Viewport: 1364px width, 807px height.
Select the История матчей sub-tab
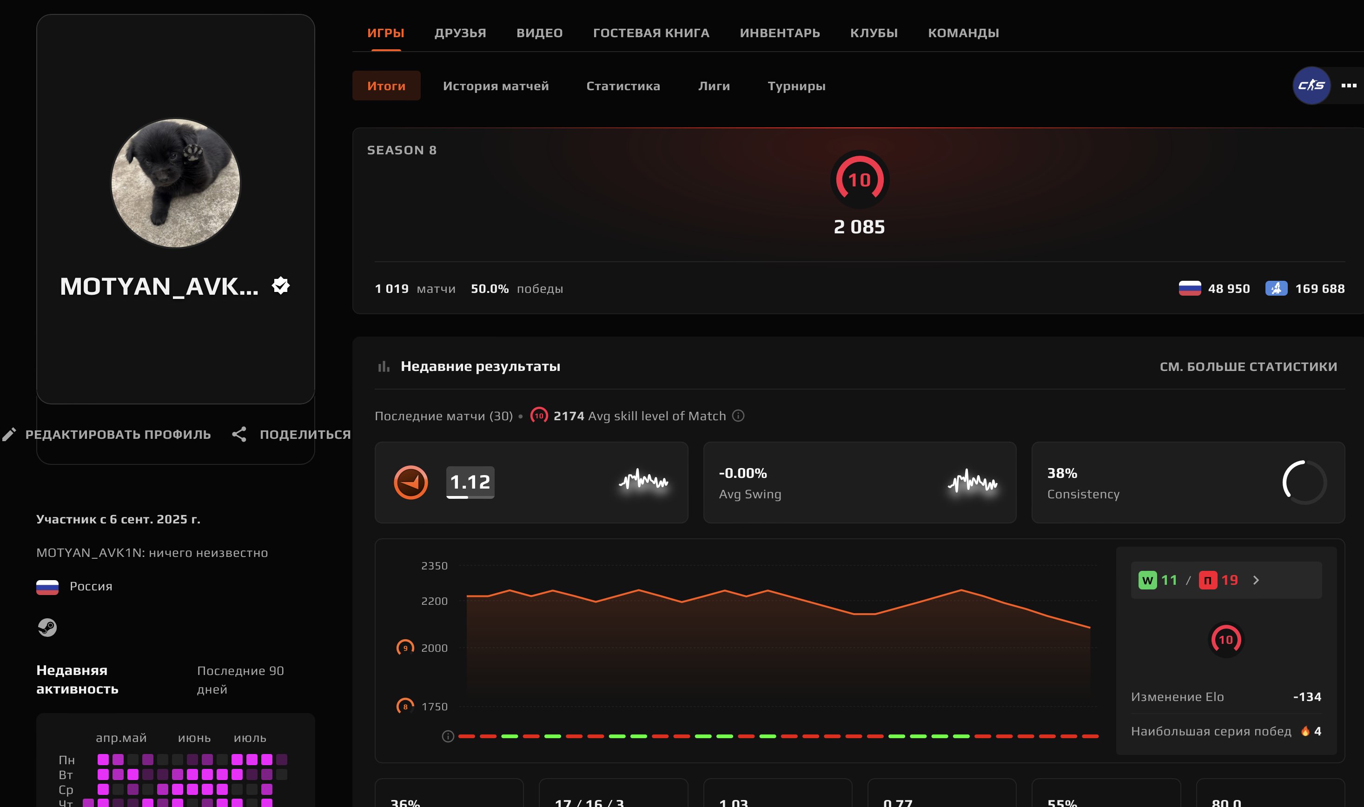click(x=496, y=86)
